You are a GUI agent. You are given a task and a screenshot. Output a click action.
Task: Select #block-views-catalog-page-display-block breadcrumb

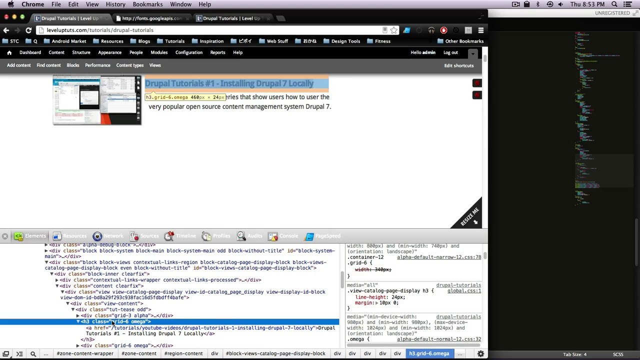click(x=275, y=353)
